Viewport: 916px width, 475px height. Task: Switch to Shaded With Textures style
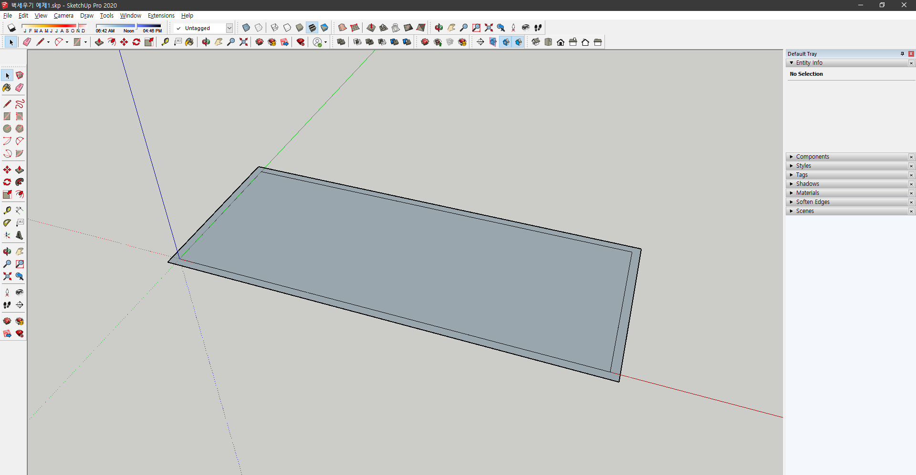click(312, 28)
